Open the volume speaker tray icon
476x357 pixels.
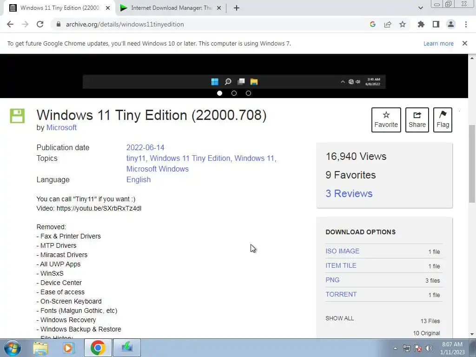(x=429, y=348)
